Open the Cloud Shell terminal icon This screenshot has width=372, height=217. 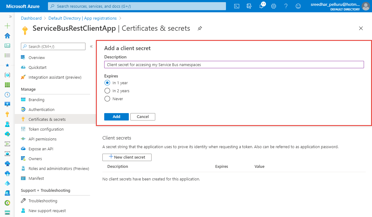[236, 6]
